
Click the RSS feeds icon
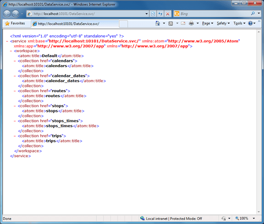click(171, 23)
